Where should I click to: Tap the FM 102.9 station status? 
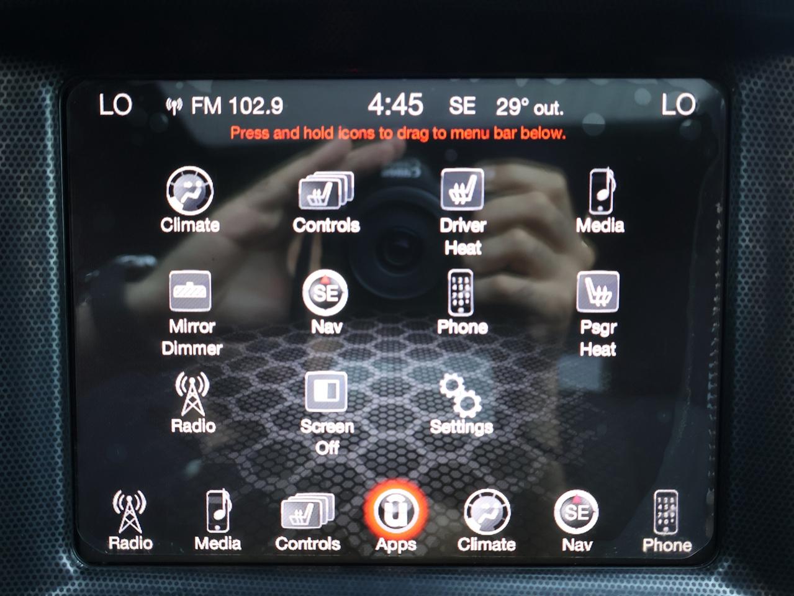pyautogui.click(x=225, y=106)
